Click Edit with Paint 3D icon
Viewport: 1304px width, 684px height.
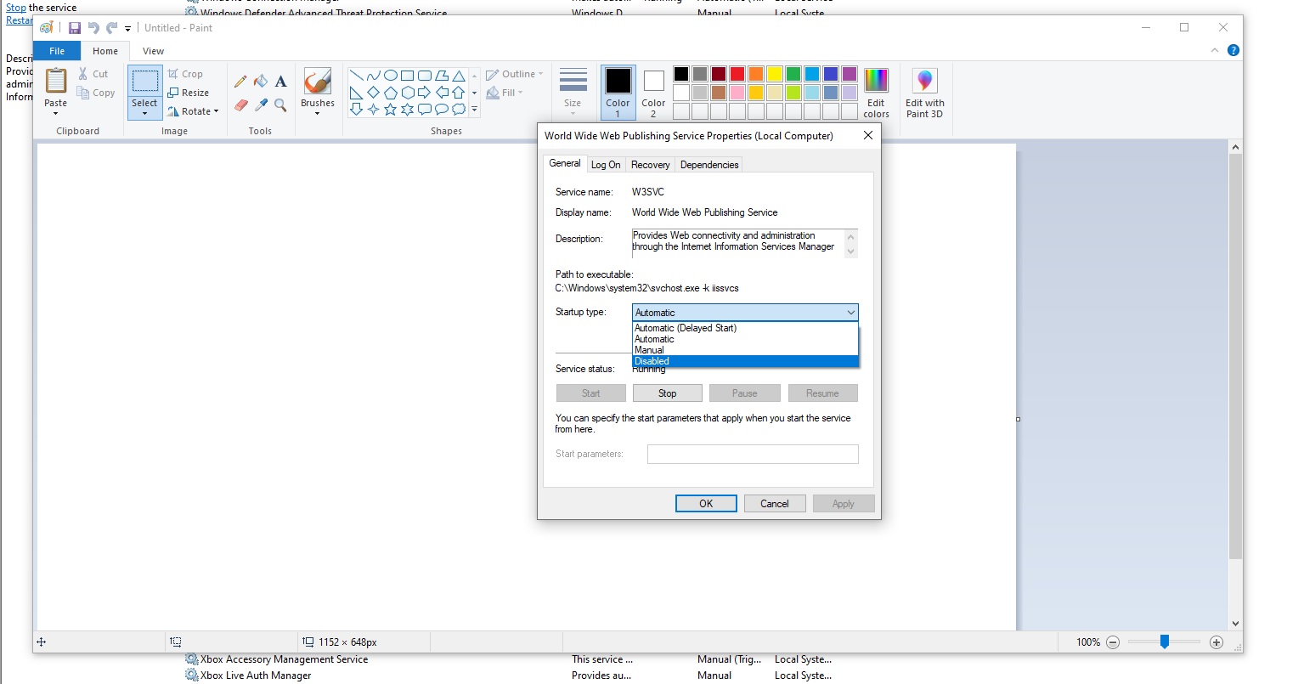[x=924, y=81]
